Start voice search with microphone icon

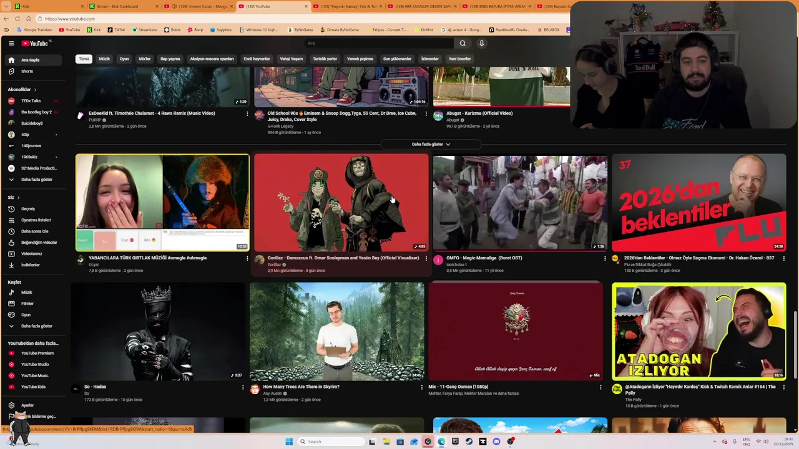point(481,43)
